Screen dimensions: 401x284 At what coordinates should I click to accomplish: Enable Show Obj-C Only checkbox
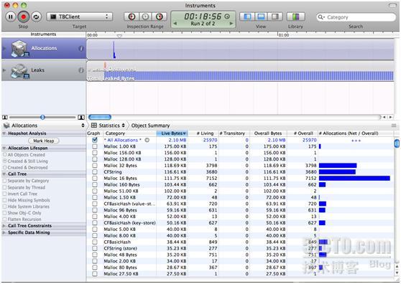(4, 213)
